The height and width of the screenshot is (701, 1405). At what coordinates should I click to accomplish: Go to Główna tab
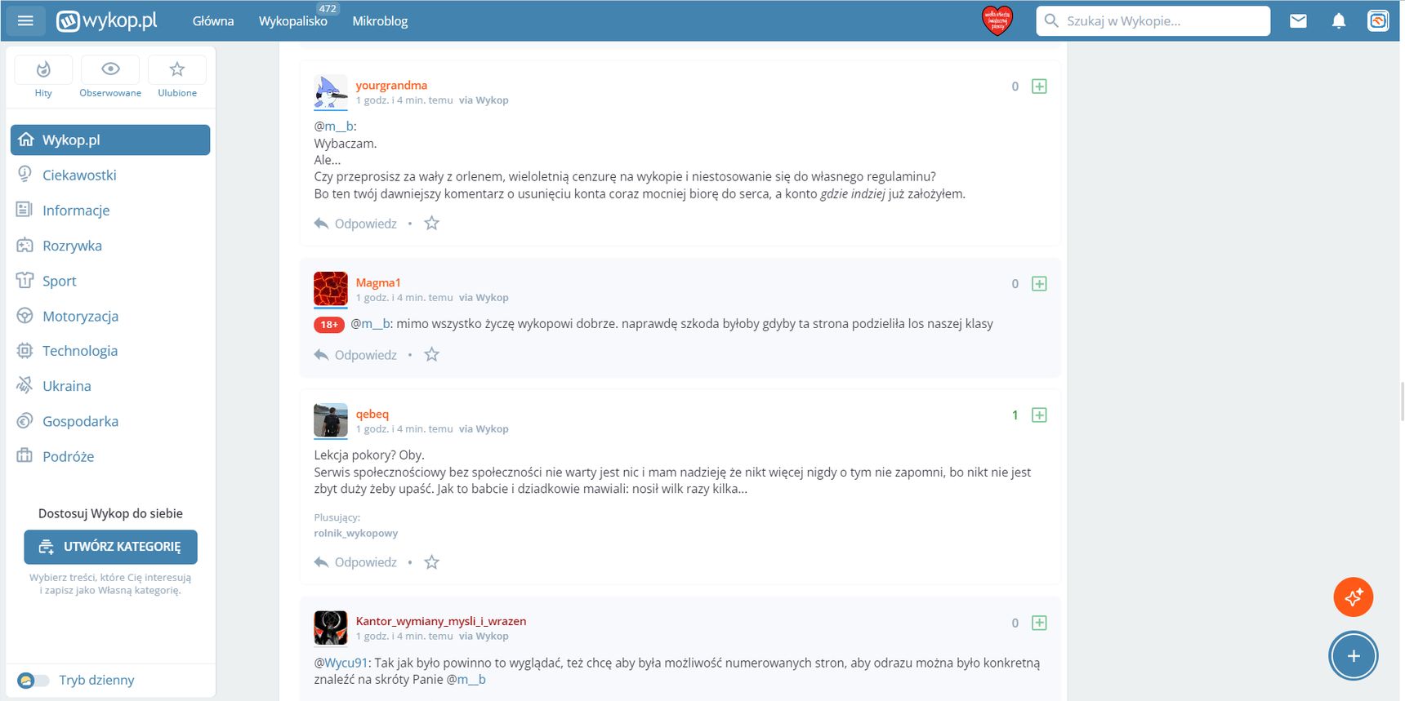(x=213, y=21)
